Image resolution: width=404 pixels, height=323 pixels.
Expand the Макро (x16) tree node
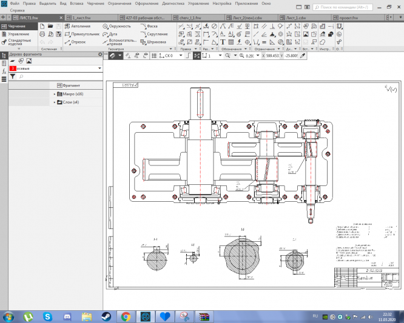[x=54, y=94]
